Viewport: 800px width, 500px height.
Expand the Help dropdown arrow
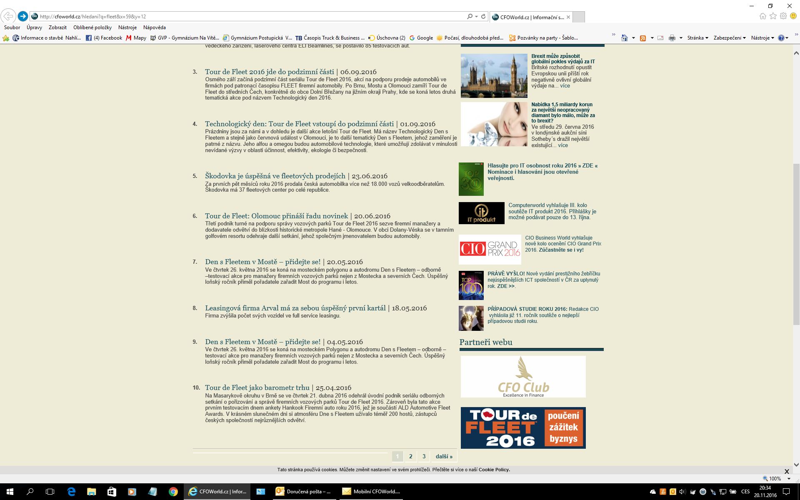tap(787, 38)
